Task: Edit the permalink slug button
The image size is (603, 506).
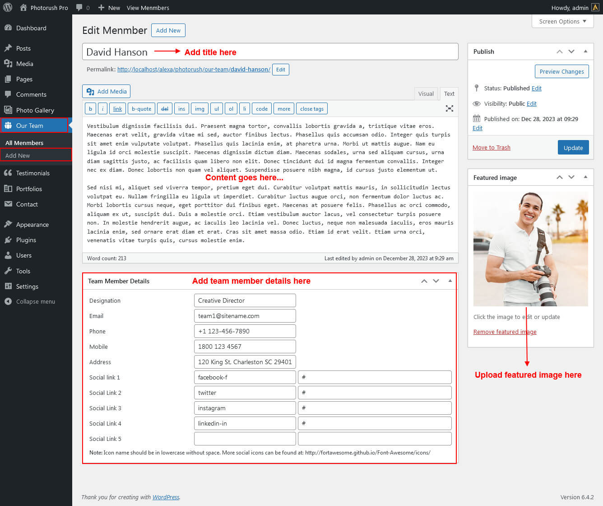Action: [281, 70]
